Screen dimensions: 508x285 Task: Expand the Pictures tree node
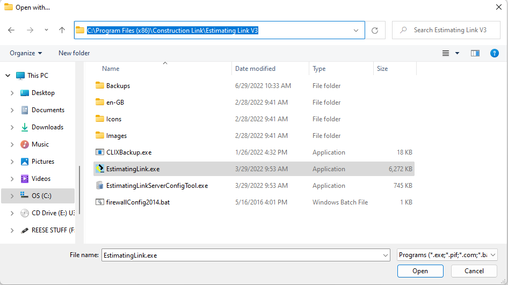coord(12,162)
